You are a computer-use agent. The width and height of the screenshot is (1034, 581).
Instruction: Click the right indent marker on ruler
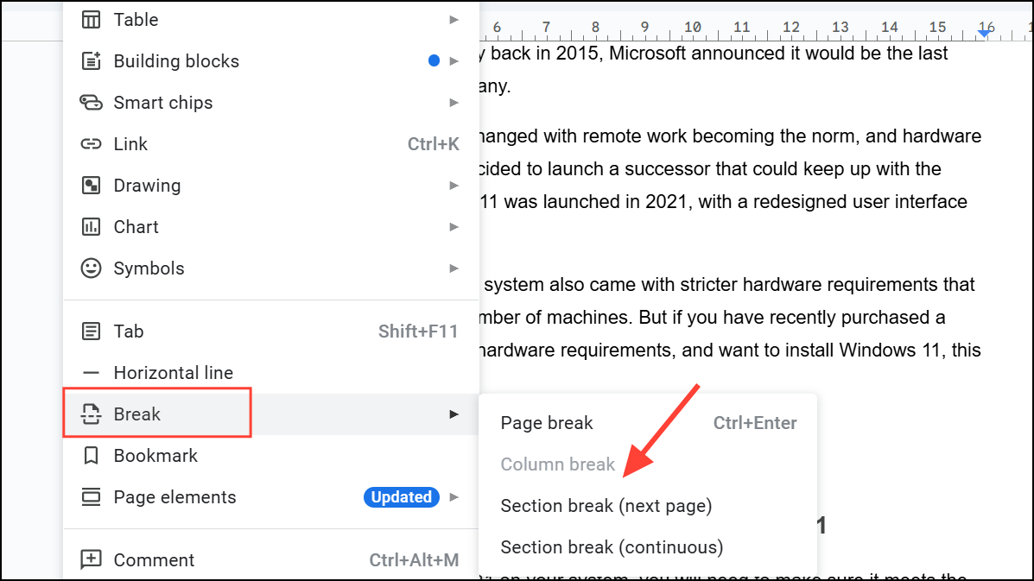[984, 33]
